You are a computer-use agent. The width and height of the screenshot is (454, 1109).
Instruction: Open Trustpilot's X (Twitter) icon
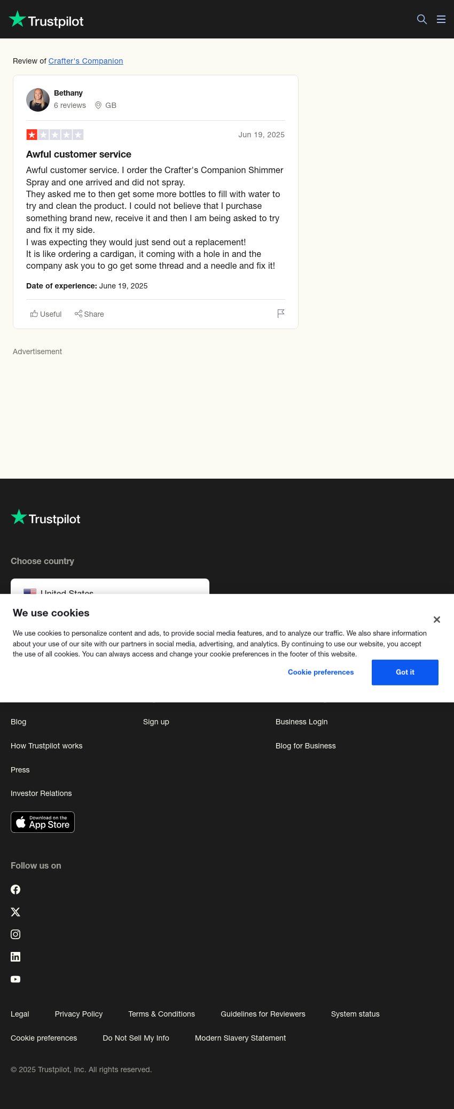[x=15, y=912]
